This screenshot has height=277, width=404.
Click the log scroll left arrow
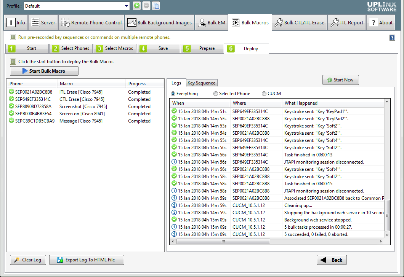click(173, 241)
